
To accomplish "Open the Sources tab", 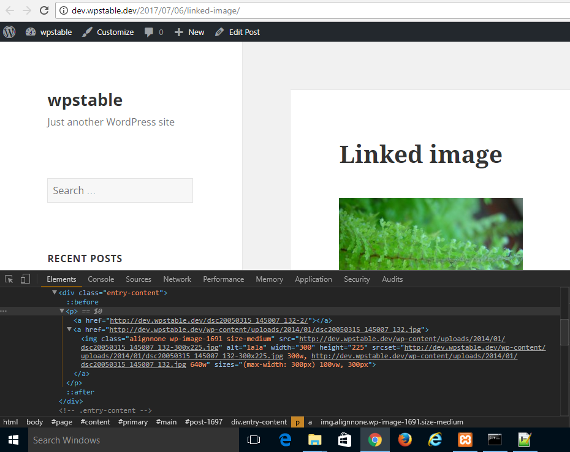I will 139,279.
